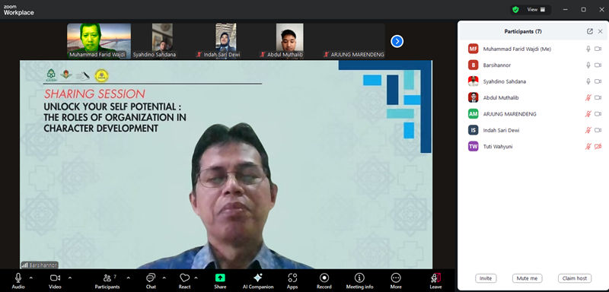Expand the Chat options caret
The height and width of the screenshot is (292, 609).
coord(164,278)
